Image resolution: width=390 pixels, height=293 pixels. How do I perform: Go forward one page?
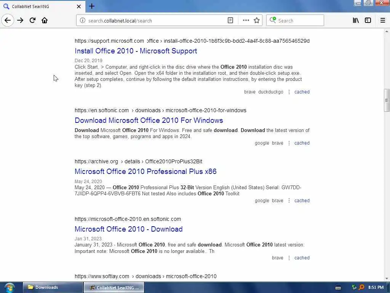coord(20,20)
